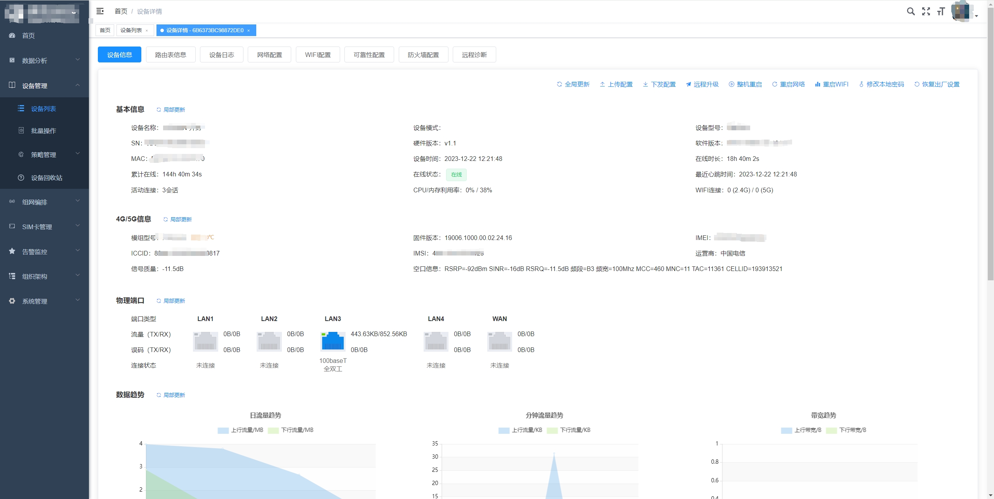Image resolution: width=994 pixels, height=499 pixels.
Task: Toggle 下行流量/KB legend swatch
Action: [552, 430]
